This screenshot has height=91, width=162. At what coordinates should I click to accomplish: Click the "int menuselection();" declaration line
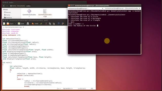11,39
